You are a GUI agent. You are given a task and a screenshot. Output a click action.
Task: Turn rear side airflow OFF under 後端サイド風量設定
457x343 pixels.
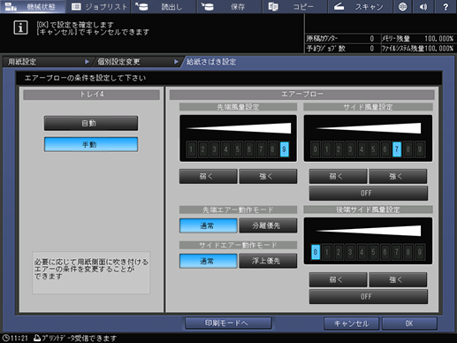click(x=369, y=296)
